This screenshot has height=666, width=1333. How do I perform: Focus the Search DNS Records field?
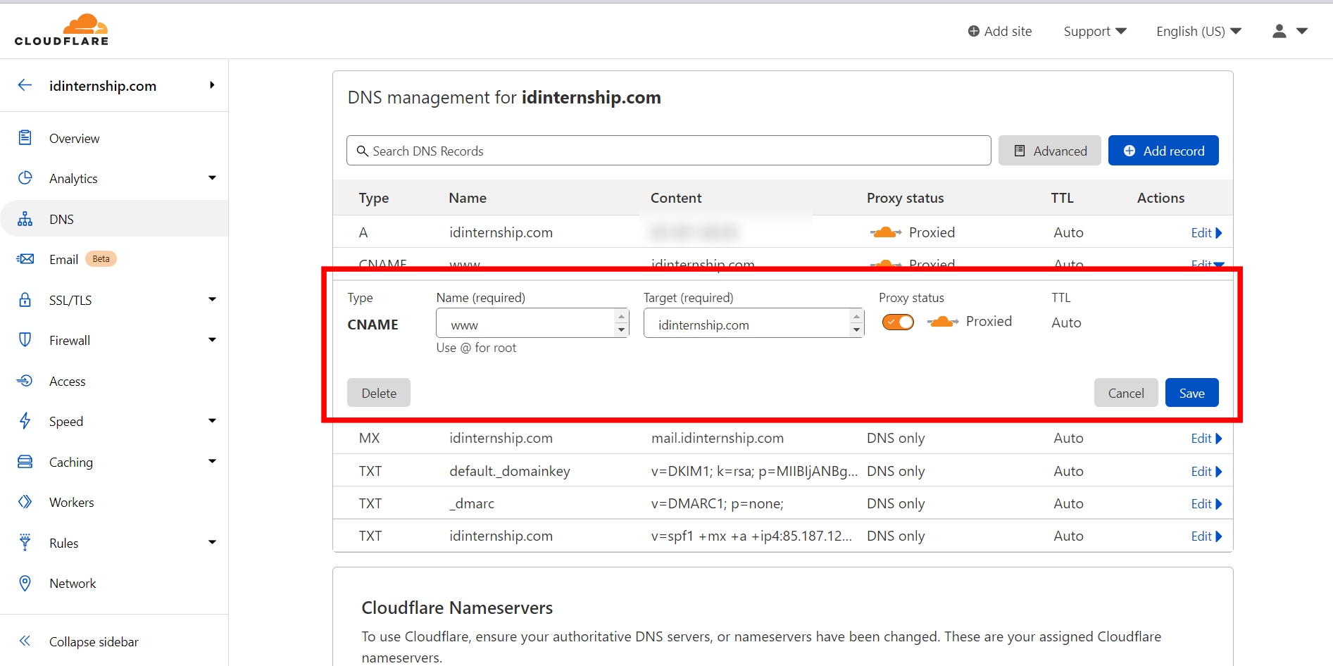tap(669, 151)
